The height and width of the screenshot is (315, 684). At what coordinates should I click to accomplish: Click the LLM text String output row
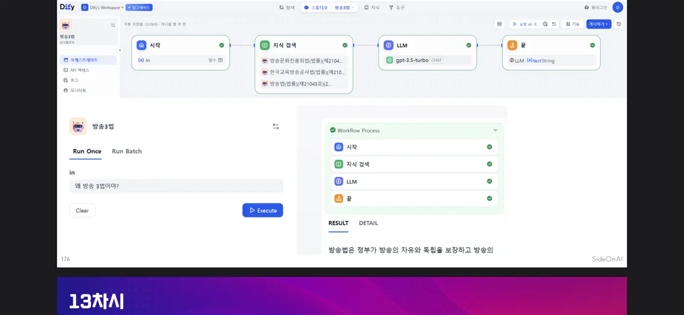tap(551, 60)
